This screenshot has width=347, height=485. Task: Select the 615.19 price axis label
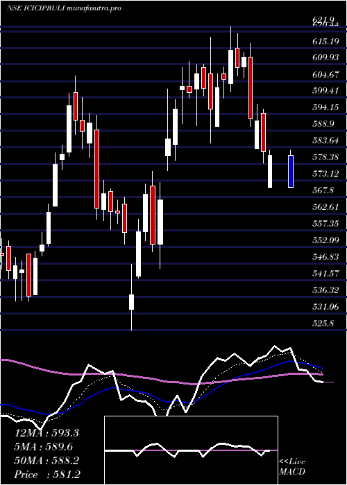pyautogui.click(x=325, y=41)
